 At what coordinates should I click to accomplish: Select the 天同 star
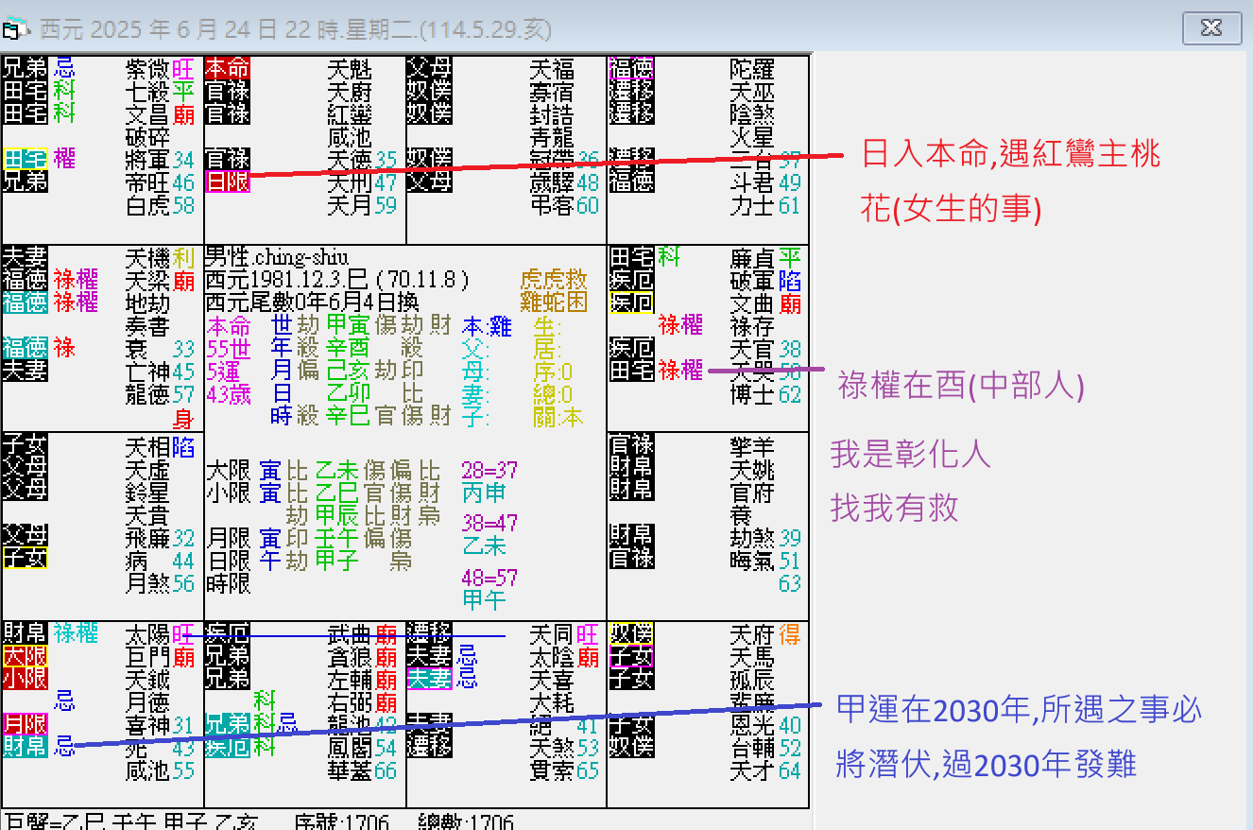552,633
